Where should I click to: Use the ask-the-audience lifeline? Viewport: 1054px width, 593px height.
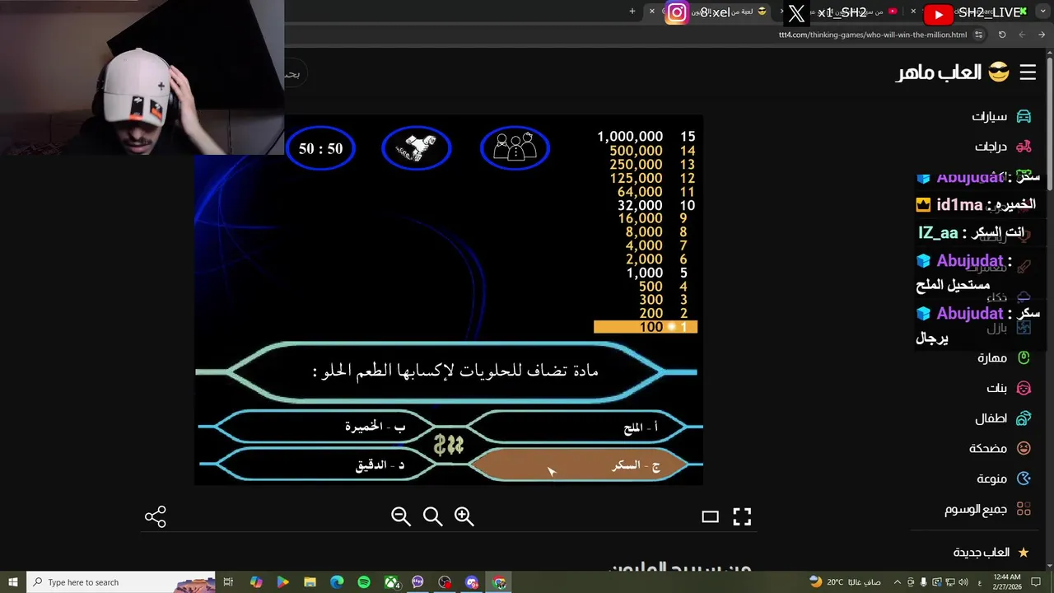point(515,148)
